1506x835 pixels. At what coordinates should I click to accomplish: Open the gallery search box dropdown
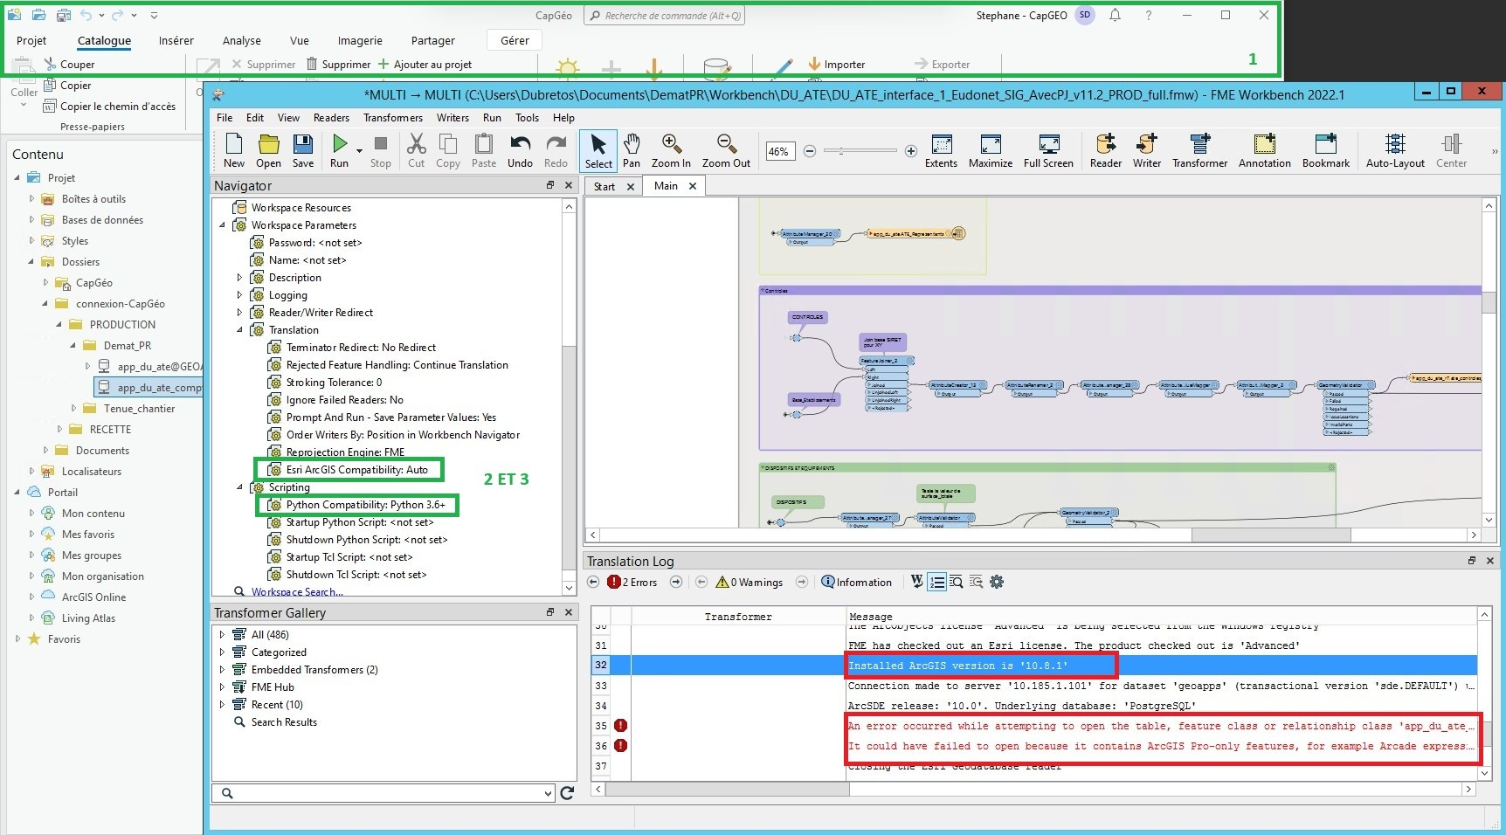click(548, 793)
